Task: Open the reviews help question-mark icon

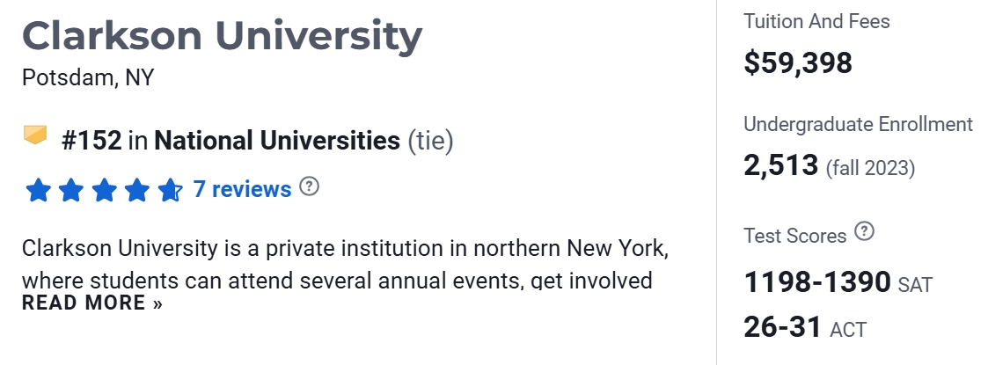Action: pyautogui.click(x=309, y=186)
